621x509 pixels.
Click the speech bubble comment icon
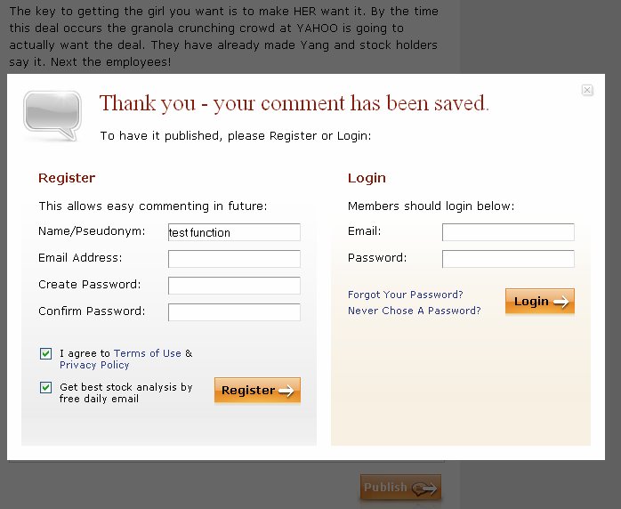pos(52,115)
